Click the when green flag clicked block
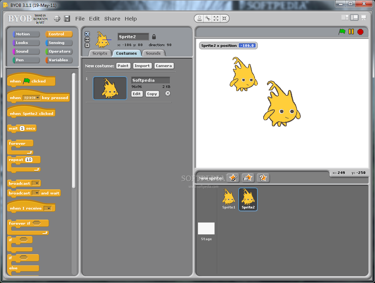This screenshot has height=283, width=375. click(x=31, y=80)
